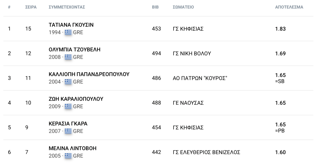Click the flag icon under ΚΑΛΛΙΟΠΗ ΠΑΠΑΝΔΡΕΟΠΟΥΛΟΥ

[x=68, y=82]
